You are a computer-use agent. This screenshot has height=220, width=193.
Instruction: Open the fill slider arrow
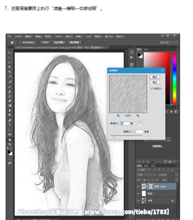pos(177,180)
